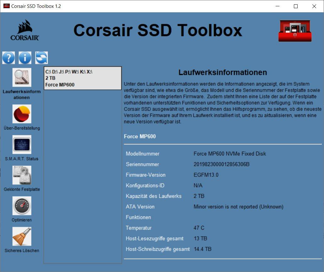This screenshot has height=272, width=324.
Task: Click the Über-Bereitstellung label
Action: (22, 128)
